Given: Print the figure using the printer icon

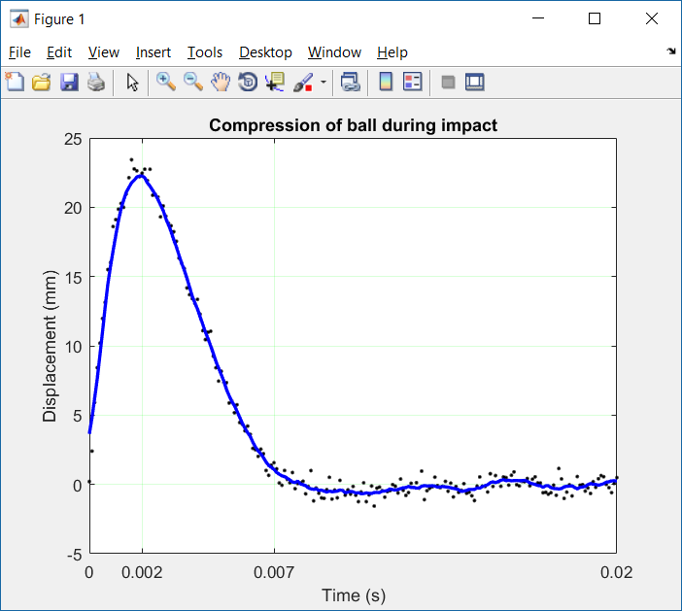Looking at the screenshot, I should pyautogui.click(x=95, y=83).
